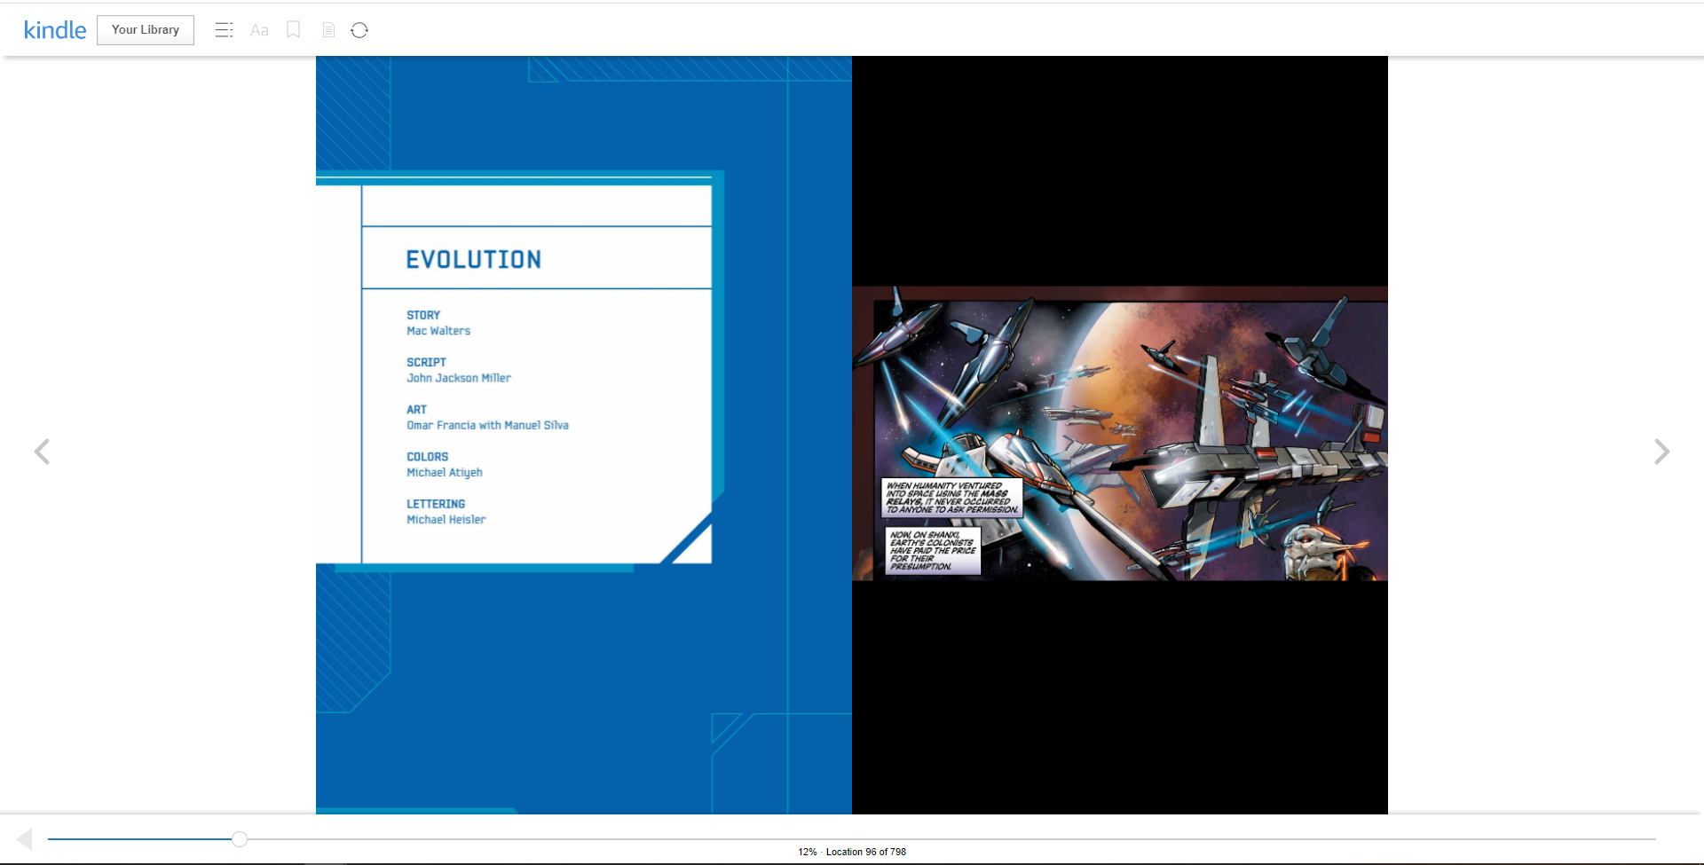This screenshot has width=1704, height=865.
Task: Click the STORY label
Action: [423, 315]
